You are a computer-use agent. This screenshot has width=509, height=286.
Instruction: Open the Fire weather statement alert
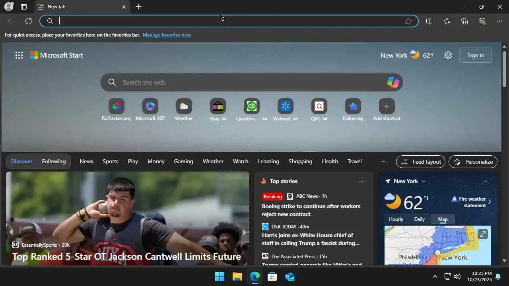(x=472, y=202)
